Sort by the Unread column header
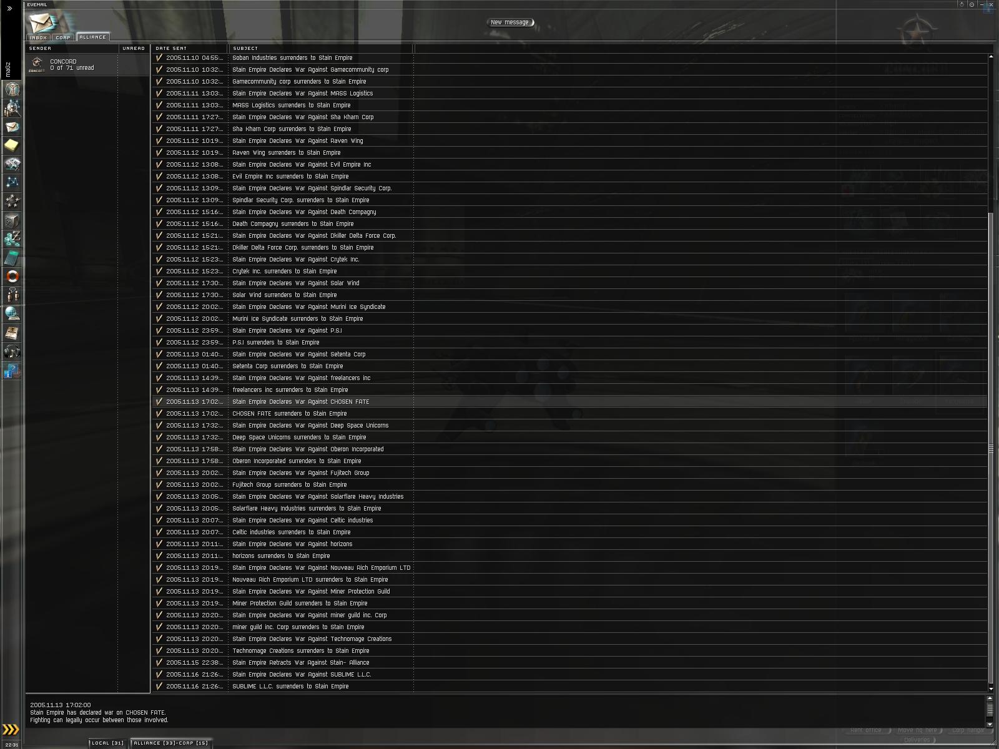 click(134, 48)
